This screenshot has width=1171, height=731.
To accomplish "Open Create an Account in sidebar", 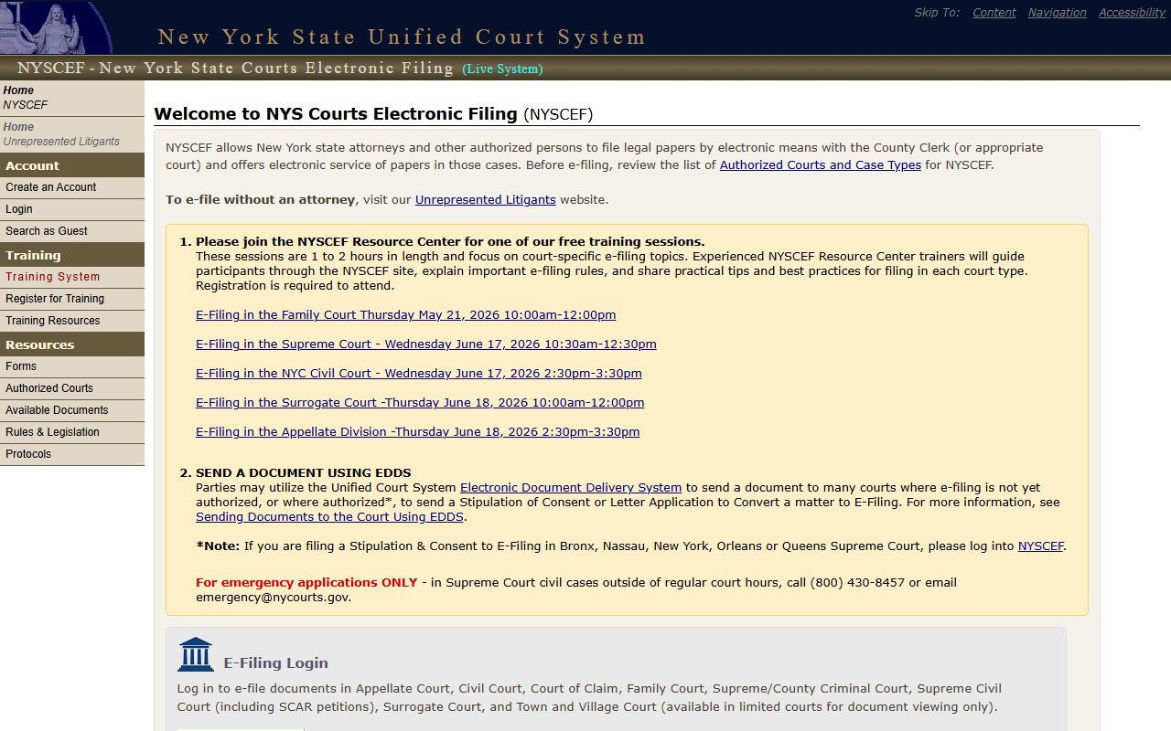I will coord(72,187).
